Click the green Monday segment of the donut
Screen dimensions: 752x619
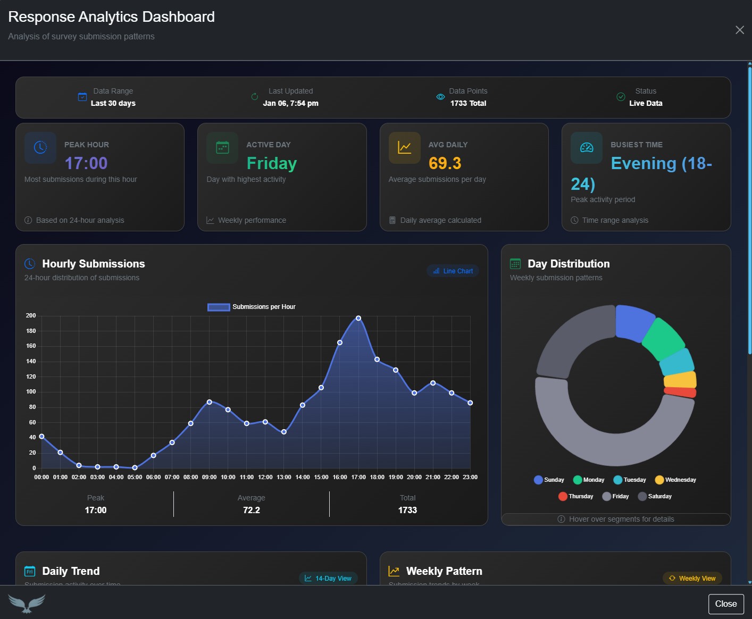663,339
